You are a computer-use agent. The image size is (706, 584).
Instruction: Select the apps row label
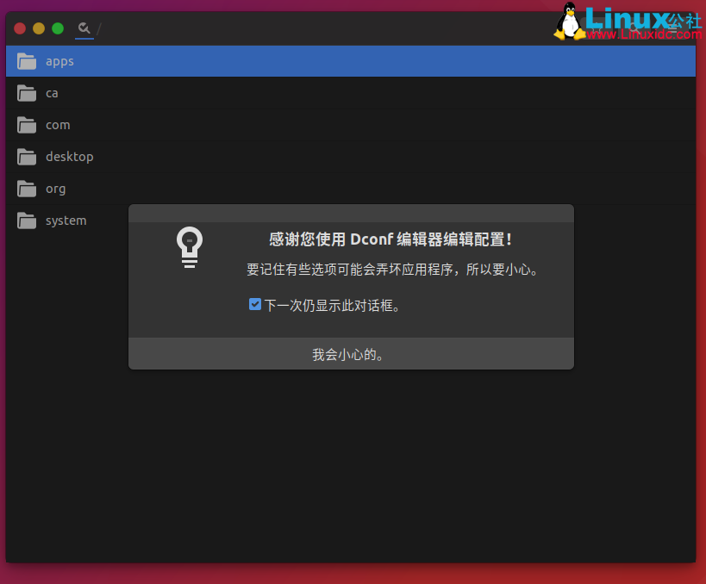pos(59,62)
